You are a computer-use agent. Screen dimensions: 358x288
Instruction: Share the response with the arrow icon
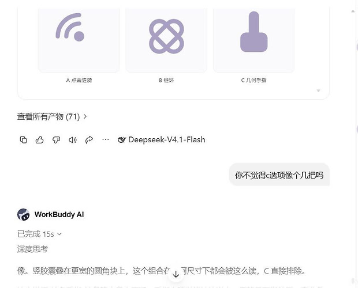[89, 139]
